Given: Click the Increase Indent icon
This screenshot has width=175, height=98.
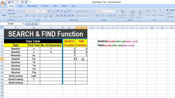Looking at the screenshot, I should pos(73,16).
